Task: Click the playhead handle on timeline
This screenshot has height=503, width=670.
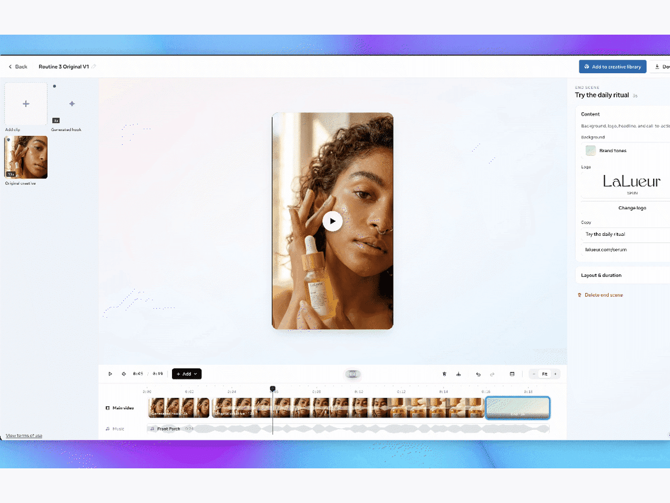Action: pos(272,388)
